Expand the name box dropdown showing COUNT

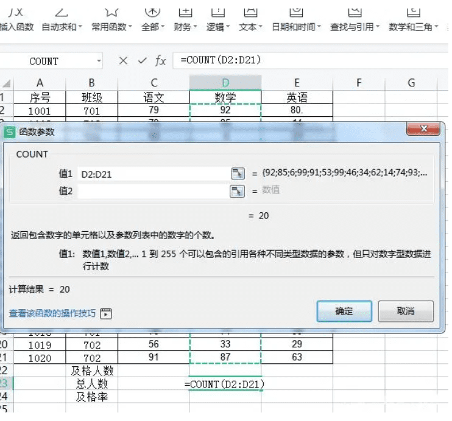pos(99,61)
